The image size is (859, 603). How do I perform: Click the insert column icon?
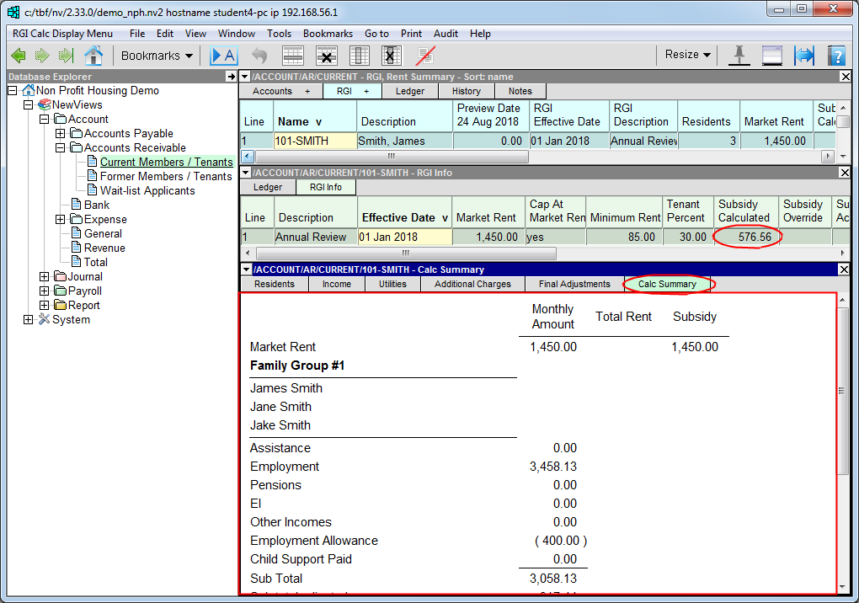pos(360,56)
